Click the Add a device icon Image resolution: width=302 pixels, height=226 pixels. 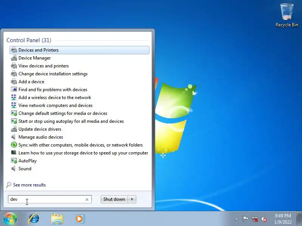point(14,81)
